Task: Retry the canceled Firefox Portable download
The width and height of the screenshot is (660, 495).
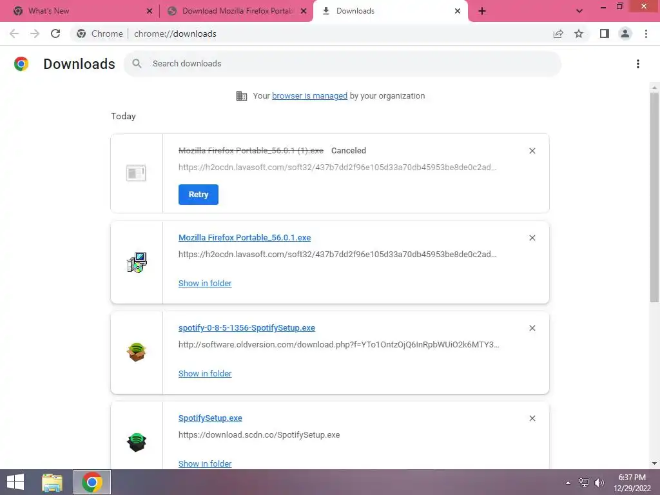Action: 199,195
